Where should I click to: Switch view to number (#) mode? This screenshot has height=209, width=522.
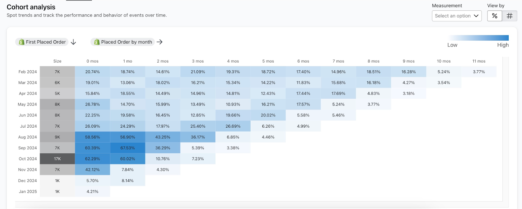click(x=509, y=16)
